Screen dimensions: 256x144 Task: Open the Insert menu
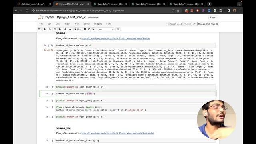click(x=68, y=24)
